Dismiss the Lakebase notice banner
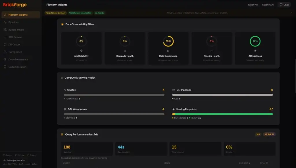296x168 pixels. tap(291, 13)
